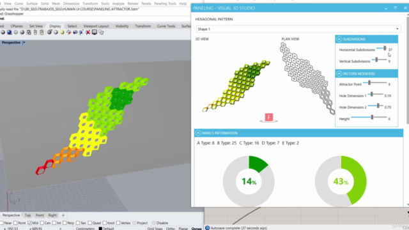Collapse the Panels Information section
The width and height of the screenshot is (409, 230).
click(198, 133)
